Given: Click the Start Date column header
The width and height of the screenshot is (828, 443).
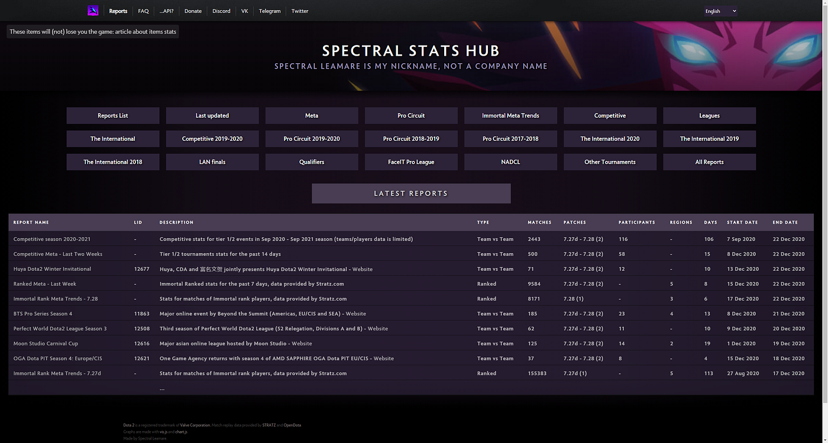Looking at the screenshot, I should coord(742,222).
